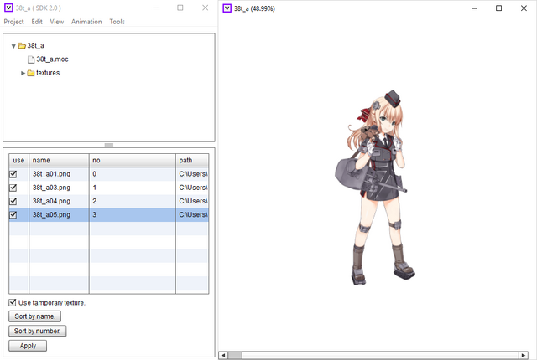Viewport: 537px width, 360px height.
Task: Click the 'no' column header
Action: (133, 160)
